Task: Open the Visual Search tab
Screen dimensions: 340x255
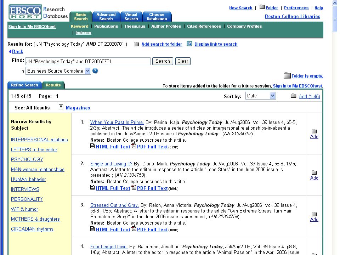Action: click(131, 17)
